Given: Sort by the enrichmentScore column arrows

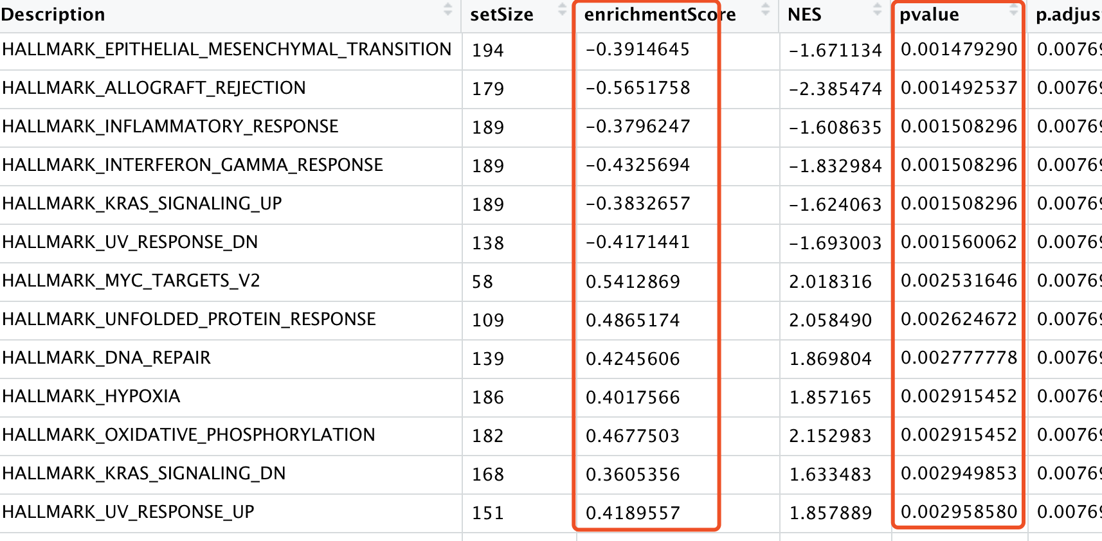Looking at the screenshot, I should click(x=766, y=10).
